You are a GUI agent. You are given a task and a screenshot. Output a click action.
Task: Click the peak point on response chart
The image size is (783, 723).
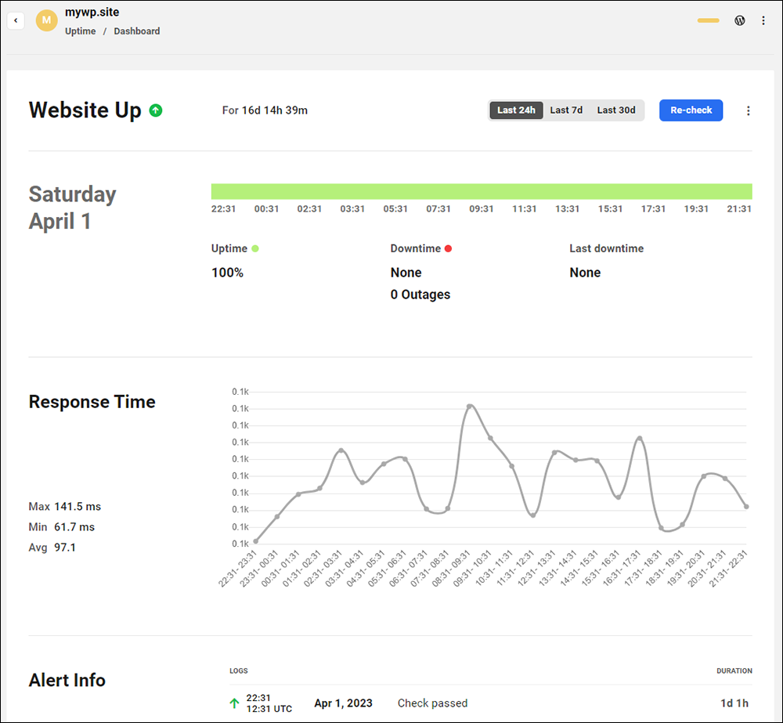click(x=469, y=407)
